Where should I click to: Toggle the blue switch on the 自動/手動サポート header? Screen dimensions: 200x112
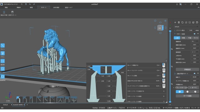(194, 73)
